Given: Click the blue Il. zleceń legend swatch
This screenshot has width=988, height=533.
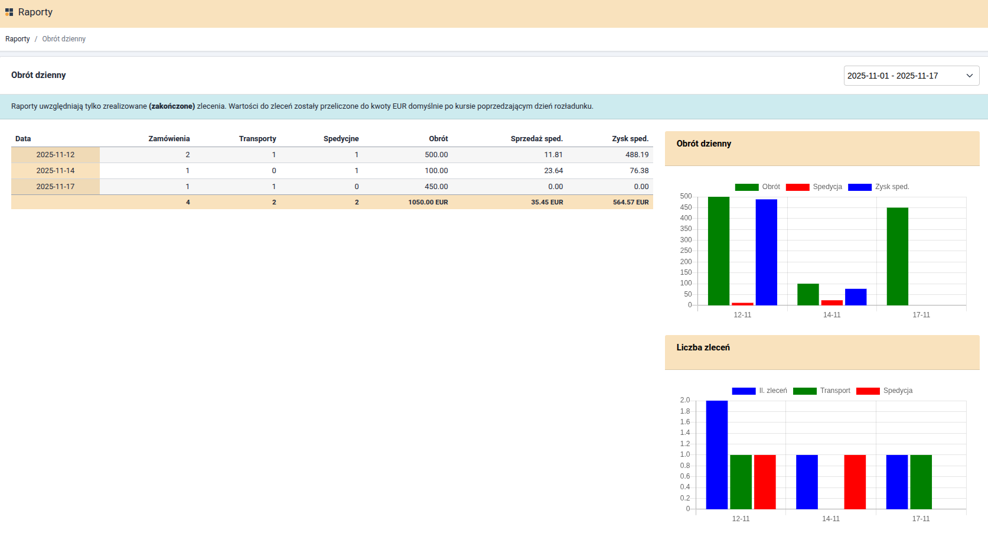Looking at the screenshot, I should [x=744, y=391].
